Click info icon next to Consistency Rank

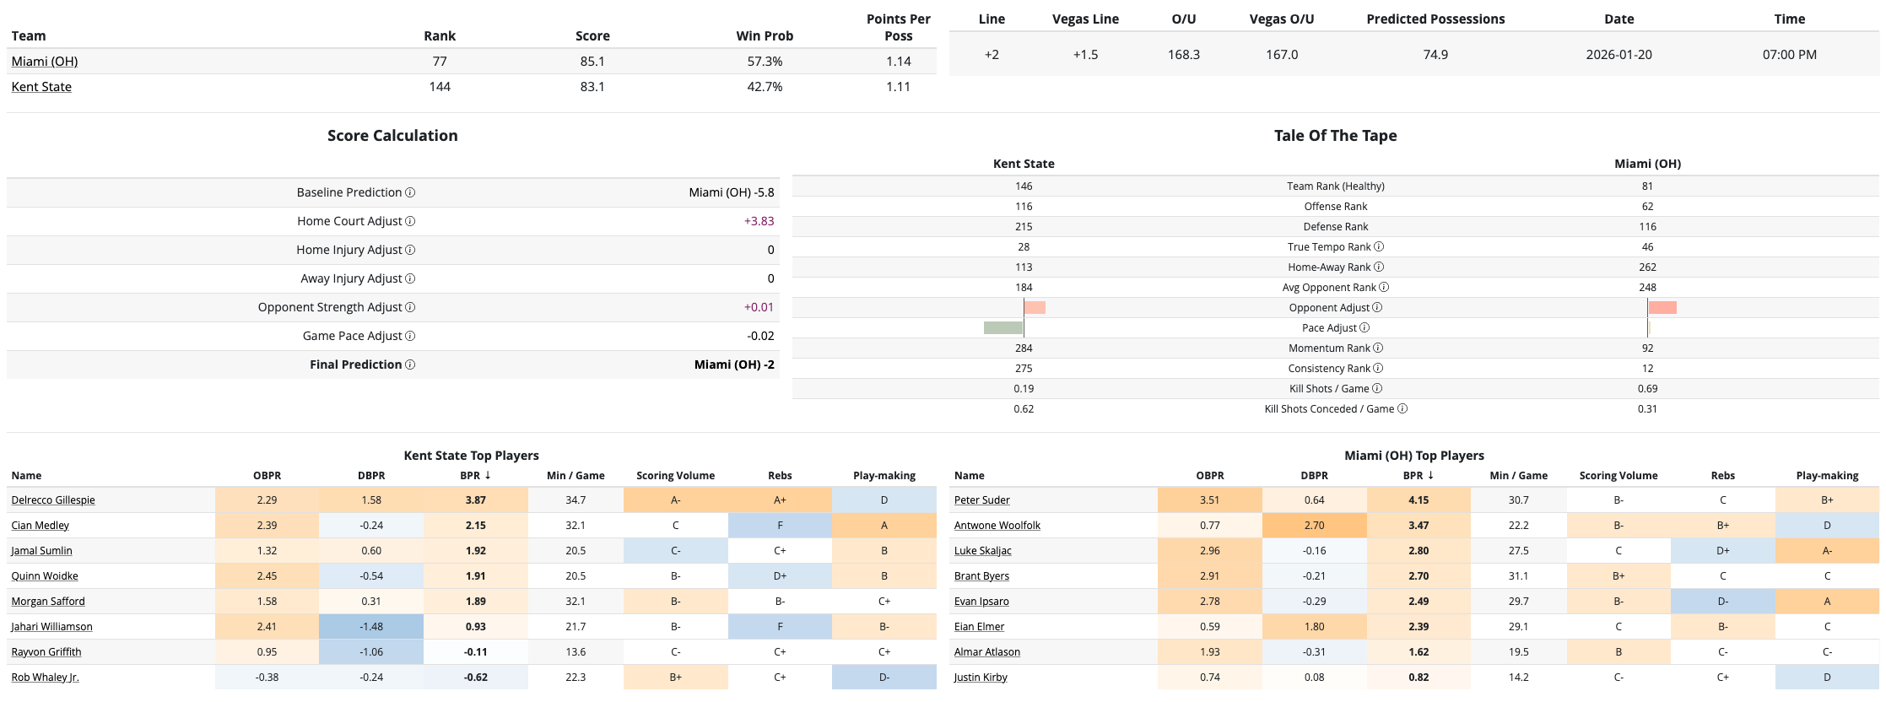[x=1378, y=369]
